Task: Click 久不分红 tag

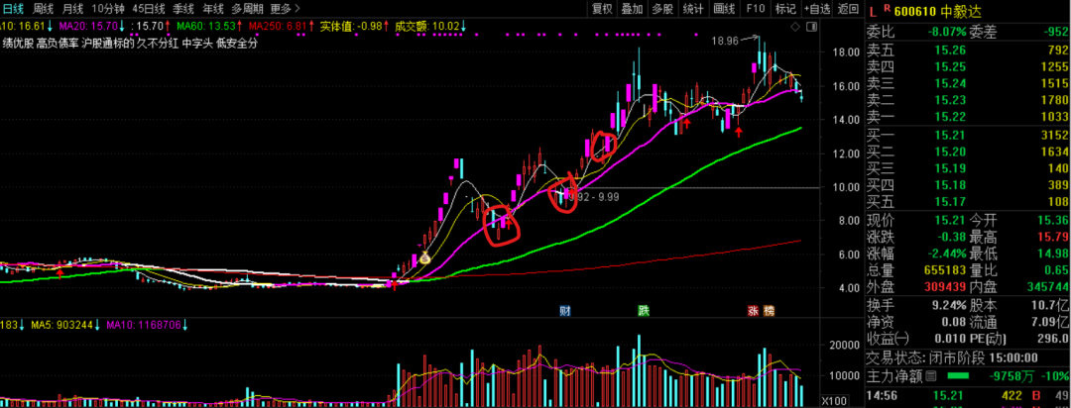Action: click(160, 43)
